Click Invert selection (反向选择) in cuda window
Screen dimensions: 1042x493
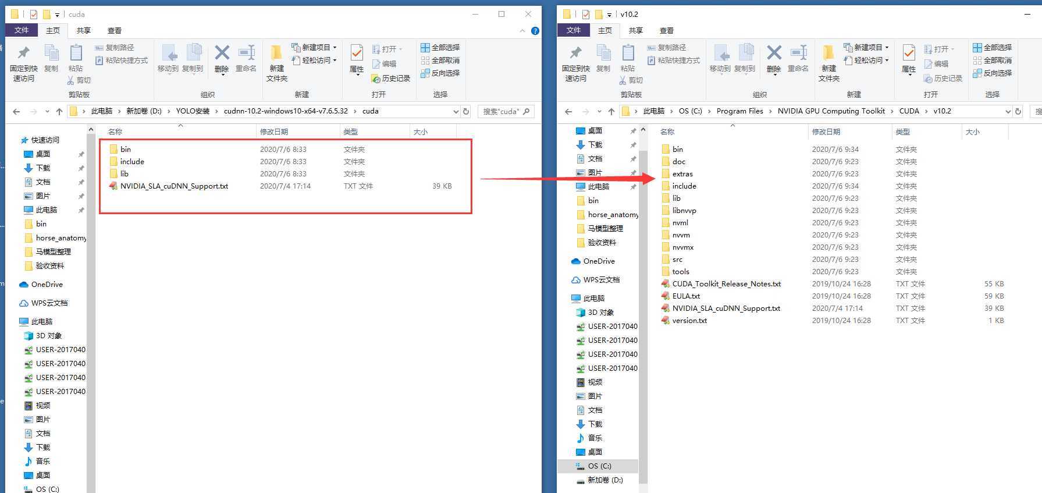point(440,73)
